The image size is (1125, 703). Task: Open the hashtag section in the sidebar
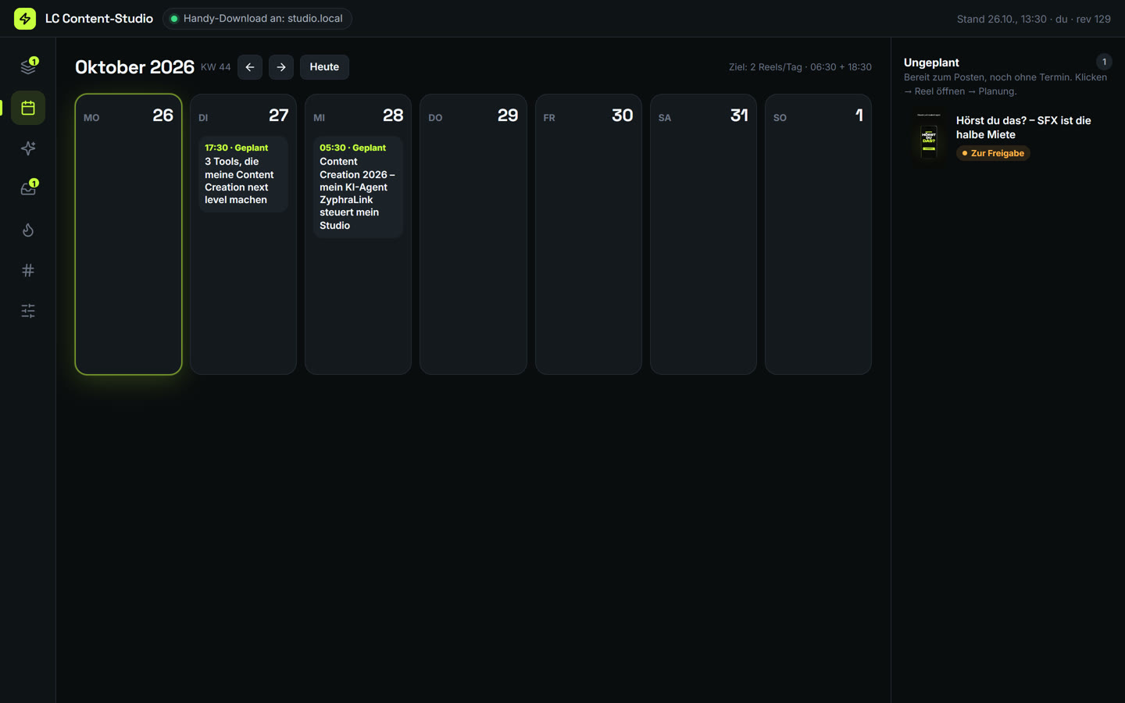point(28,270)
